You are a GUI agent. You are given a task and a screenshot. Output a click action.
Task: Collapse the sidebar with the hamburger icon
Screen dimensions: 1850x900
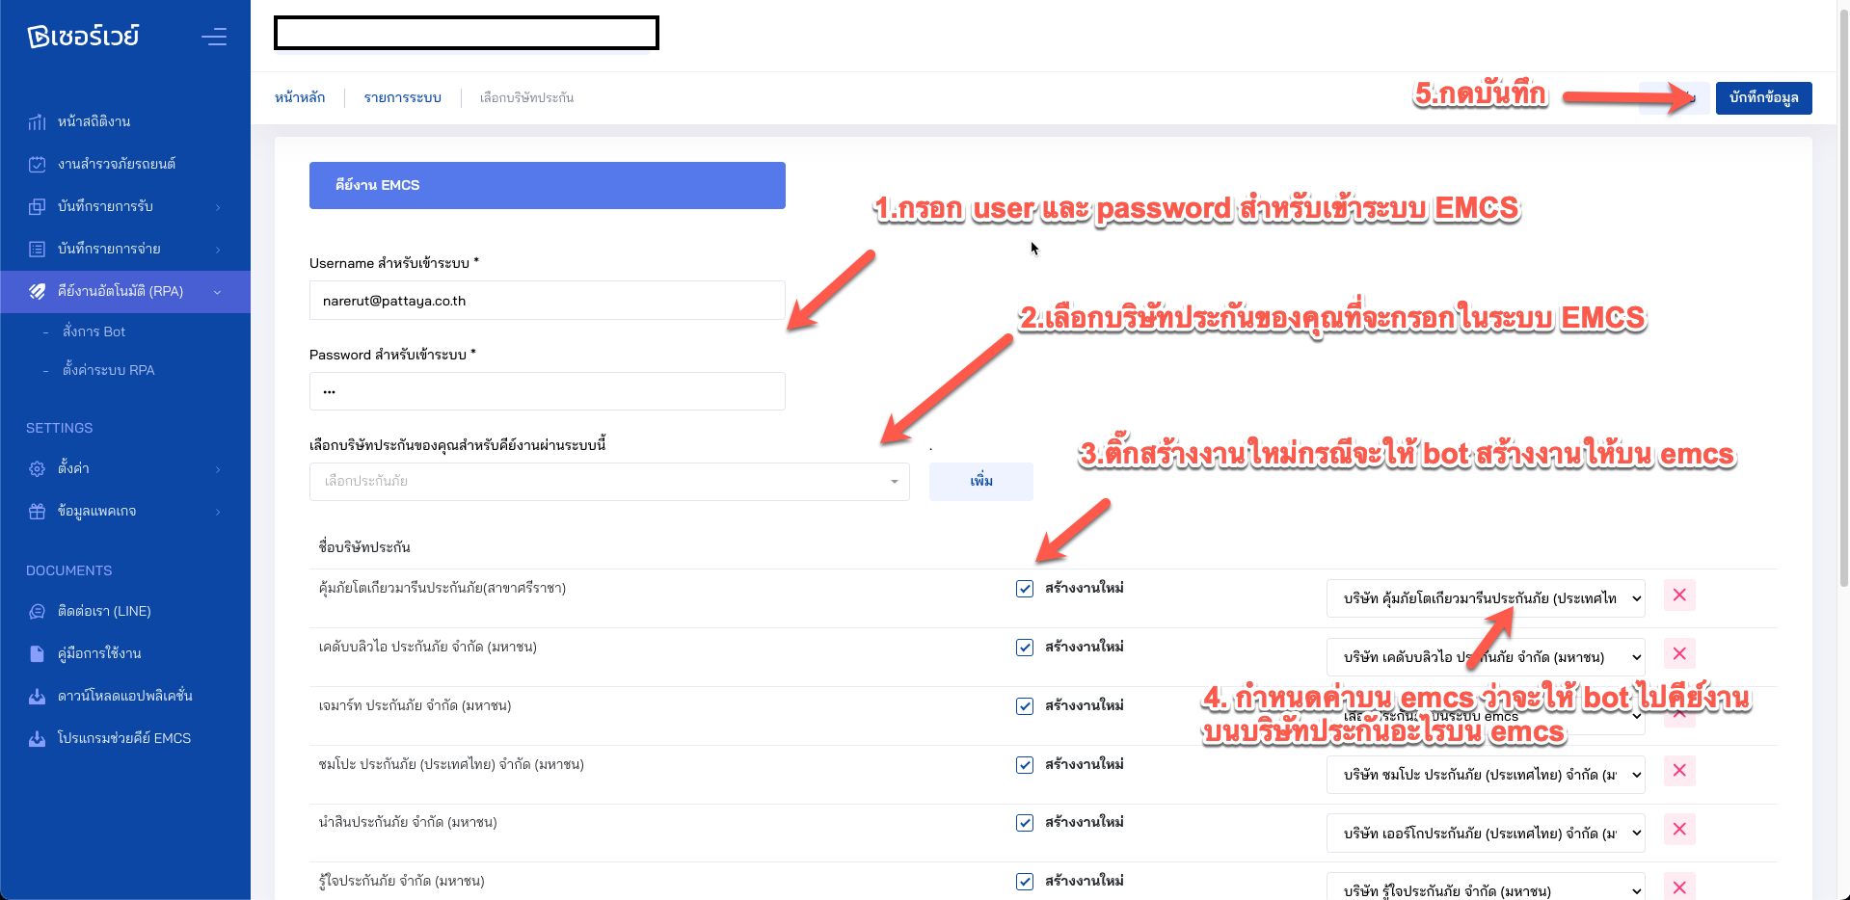point(214,37)
